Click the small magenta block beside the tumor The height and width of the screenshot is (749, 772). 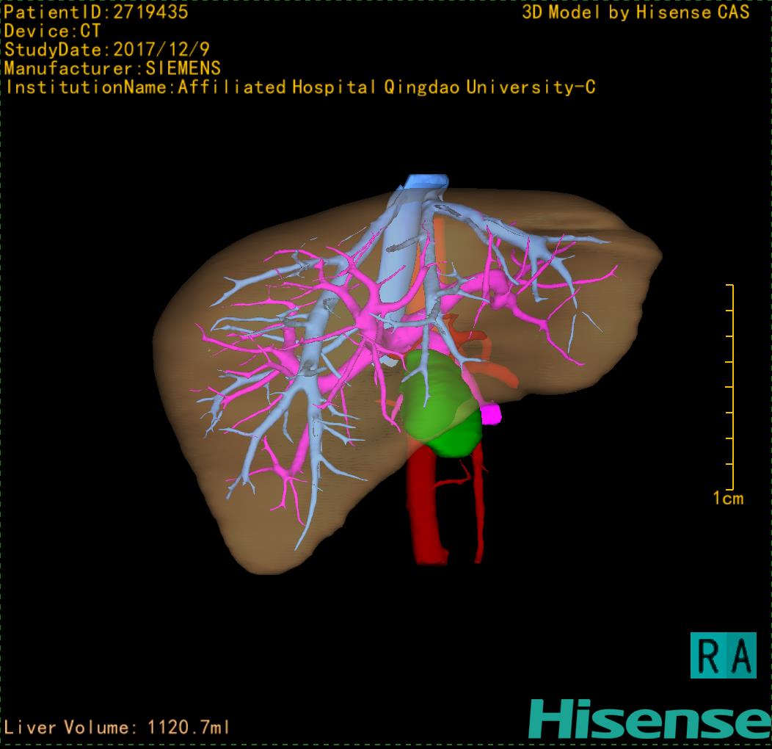click(490, 414)
